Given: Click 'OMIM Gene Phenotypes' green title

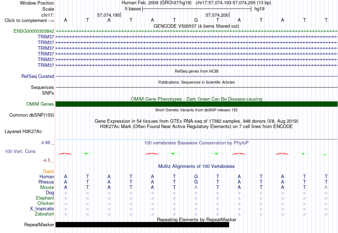Looking at the screenshot, I should tap(197, 99).
